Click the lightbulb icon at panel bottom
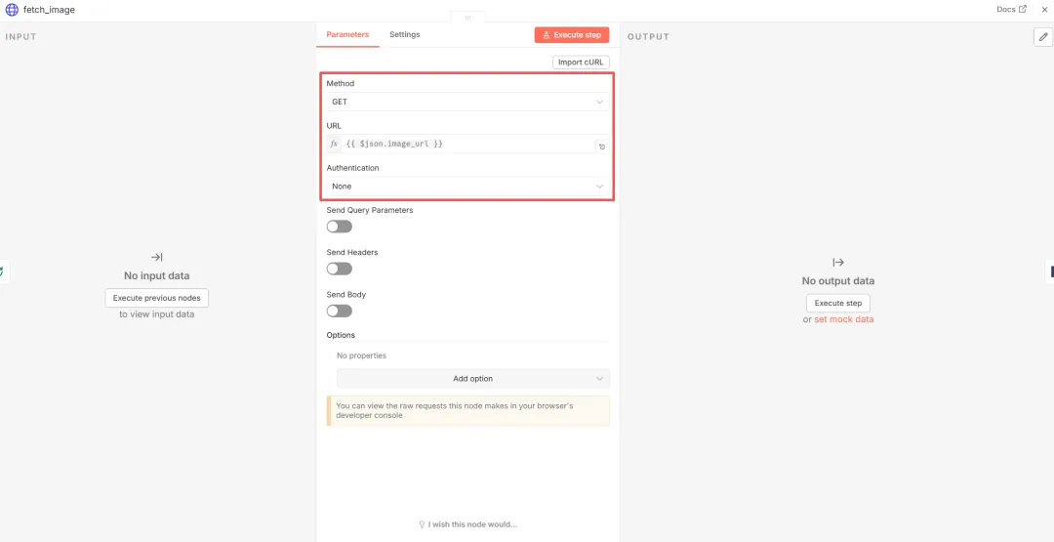 click(x=423, y=524)
